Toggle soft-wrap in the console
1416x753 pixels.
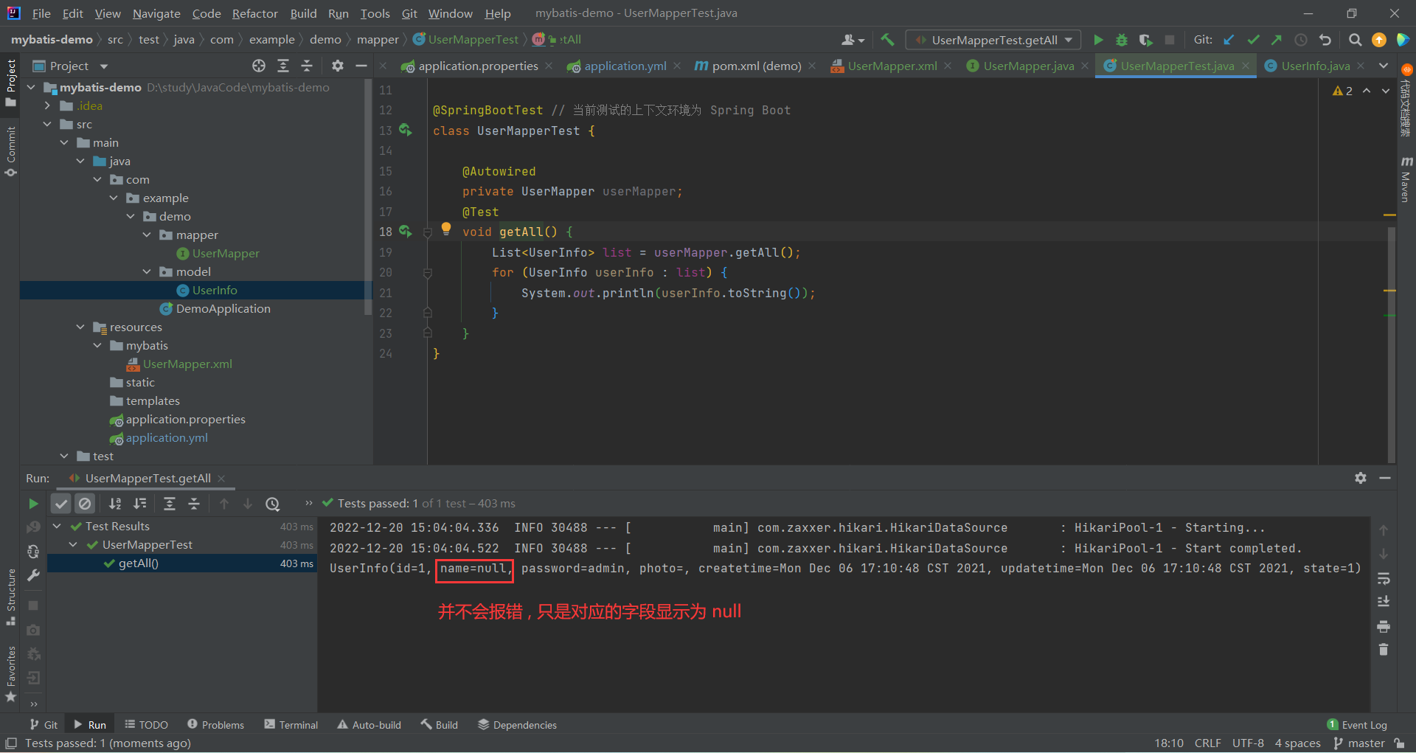tap(1384, 578)
